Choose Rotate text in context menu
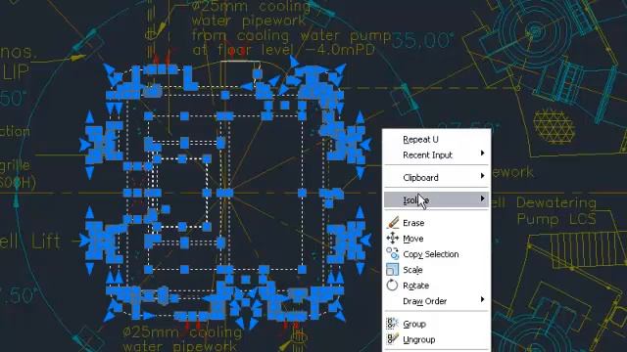This screenshot has height=352, width=627. [x=415, y=286]
